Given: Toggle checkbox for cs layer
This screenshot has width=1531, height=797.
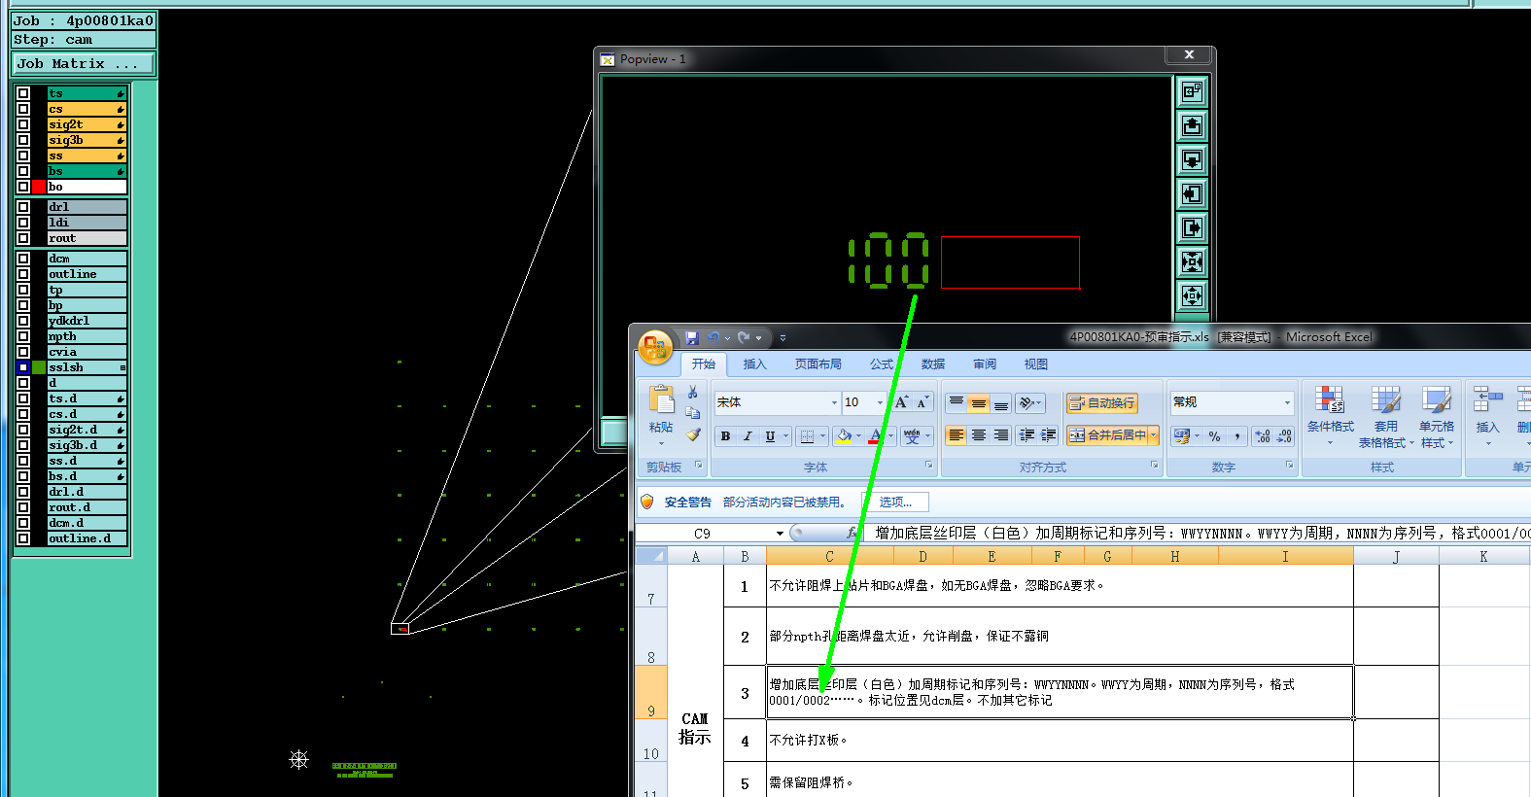Looking at the screenshot, I should click(23, 109).
